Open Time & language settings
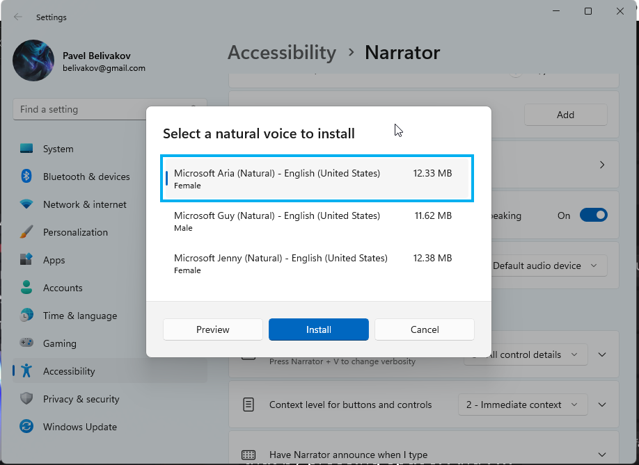639x465 pixels. coord(109,316)
